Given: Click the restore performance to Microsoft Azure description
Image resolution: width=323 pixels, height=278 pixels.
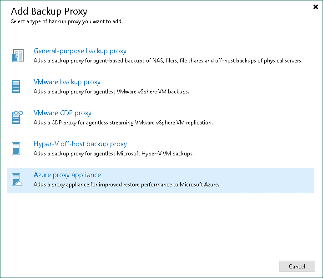Looking at the screenshot, I should (x=126, y=185).
